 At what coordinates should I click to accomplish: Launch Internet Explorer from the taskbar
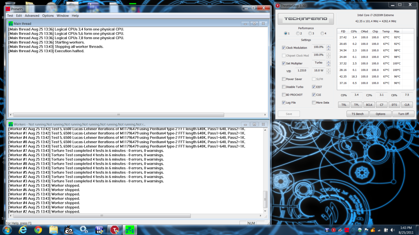23,230
